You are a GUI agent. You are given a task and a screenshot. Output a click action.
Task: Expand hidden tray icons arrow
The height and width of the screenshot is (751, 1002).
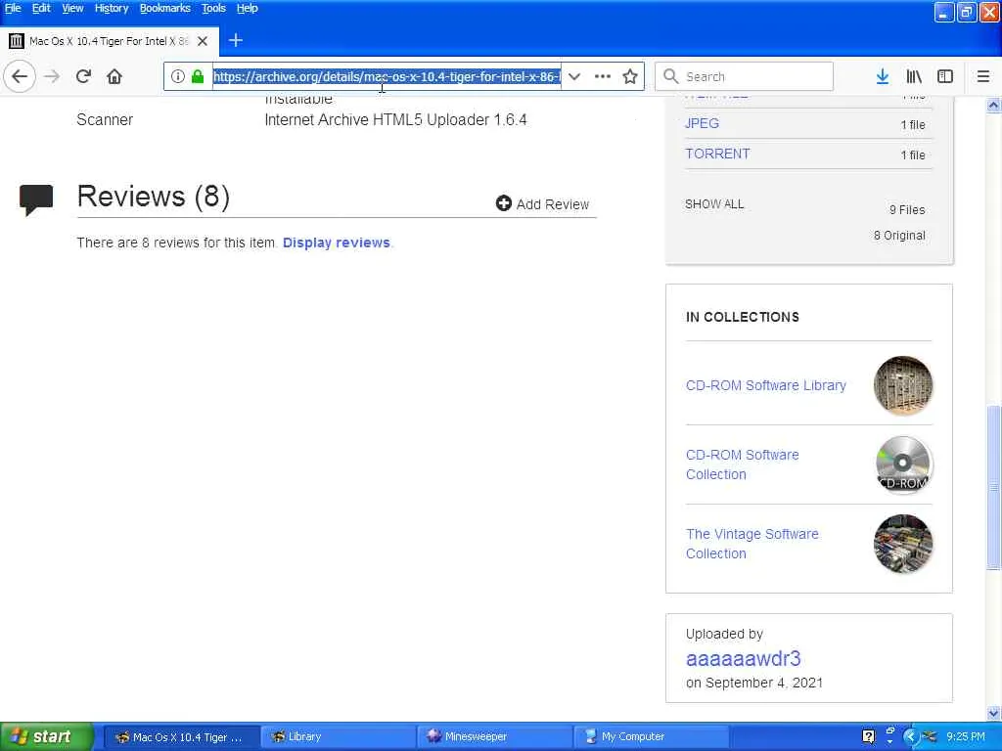tap(911, 737)
